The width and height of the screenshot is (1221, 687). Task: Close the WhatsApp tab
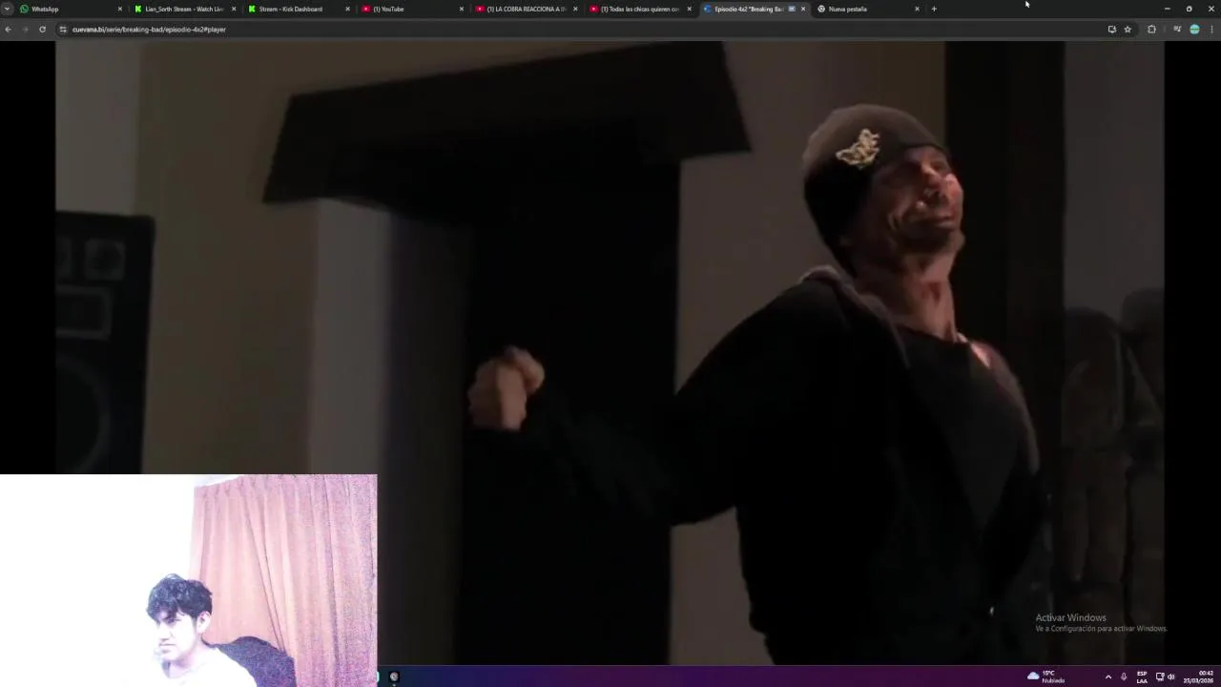click(120, 9)
